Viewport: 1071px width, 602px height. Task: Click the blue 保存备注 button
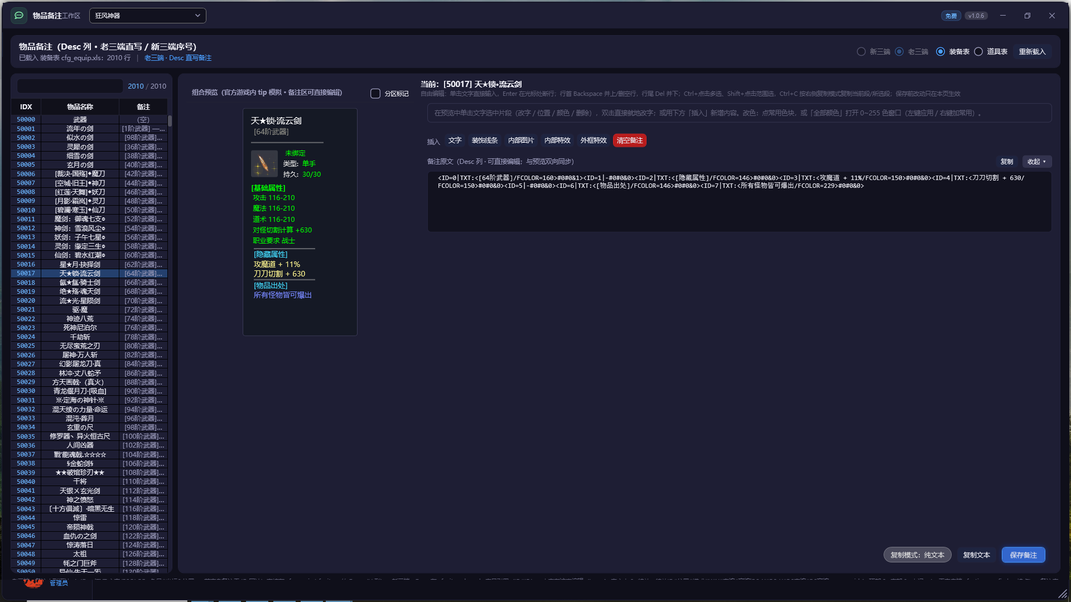pyautogui.click(x=1024, y=555)
